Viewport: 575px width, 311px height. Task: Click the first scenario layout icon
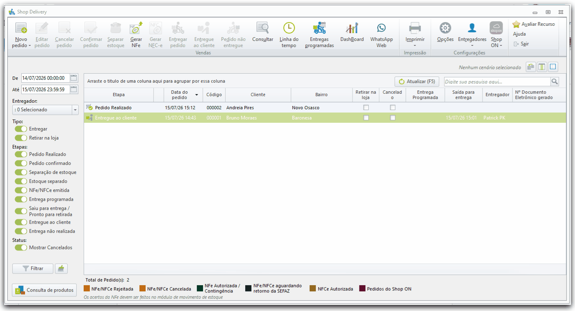pos(531,67)
